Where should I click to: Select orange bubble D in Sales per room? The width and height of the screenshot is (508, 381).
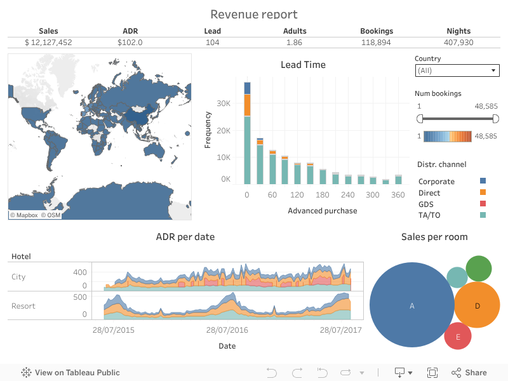[477, 305]
